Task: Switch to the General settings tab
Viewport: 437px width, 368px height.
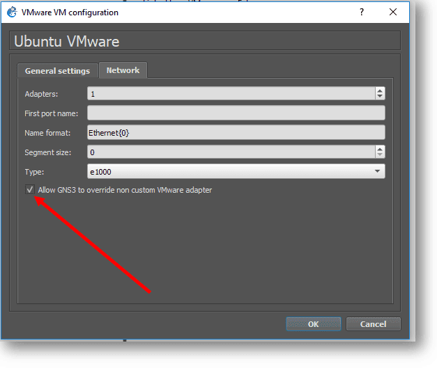Action: [x=57, y=71]
